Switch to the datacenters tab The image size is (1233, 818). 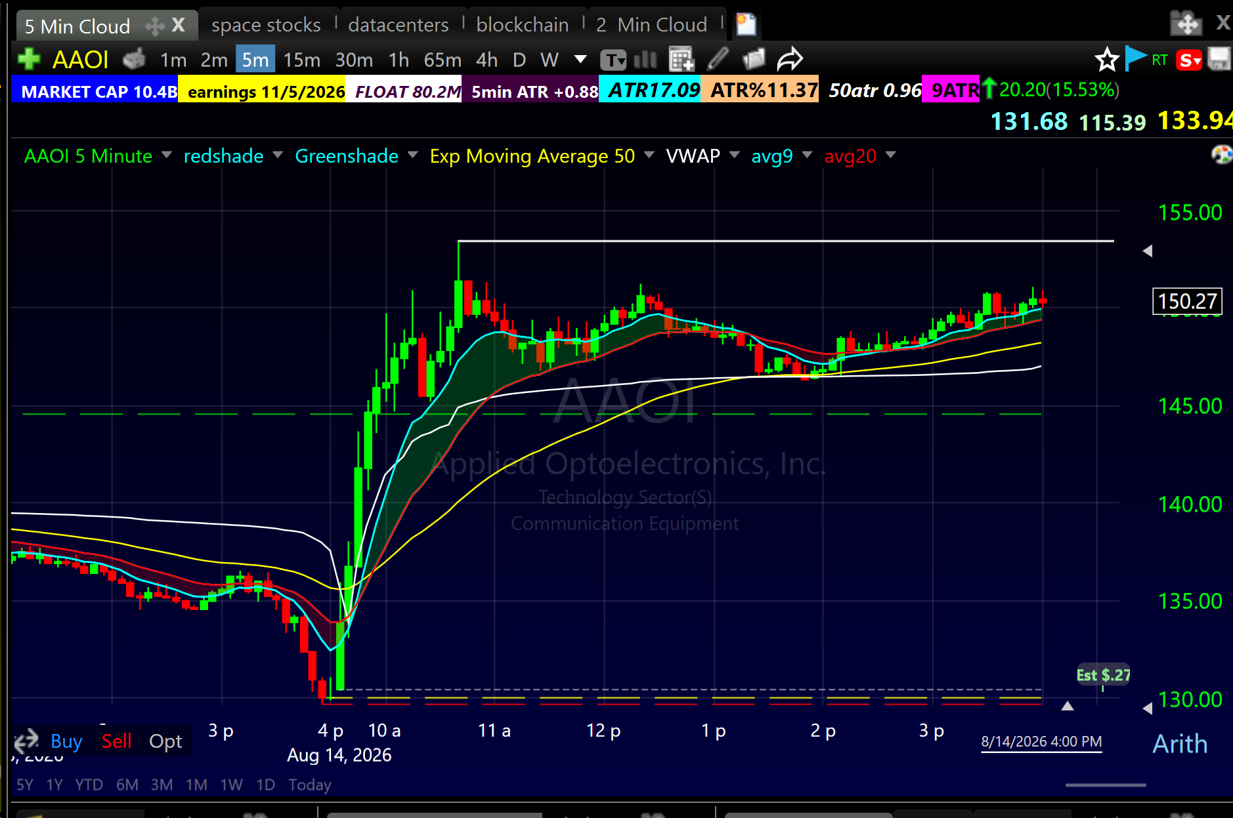coord(399,25)
